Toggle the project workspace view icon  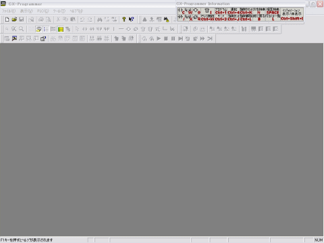38,29
